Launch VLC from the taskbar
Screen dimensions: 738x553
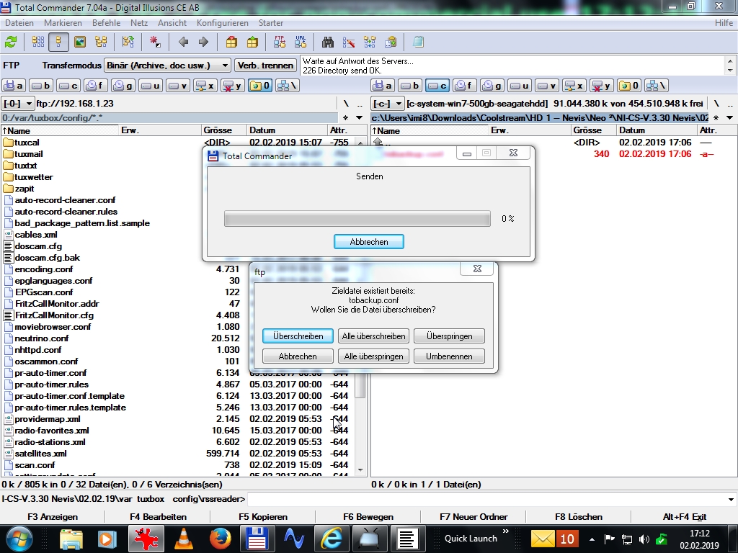(x=184, y=538)
